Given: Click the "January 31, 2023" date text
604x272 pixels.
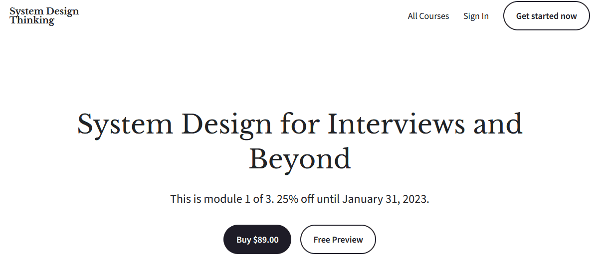Looking at the screenshot, I should tap(385, 199).
